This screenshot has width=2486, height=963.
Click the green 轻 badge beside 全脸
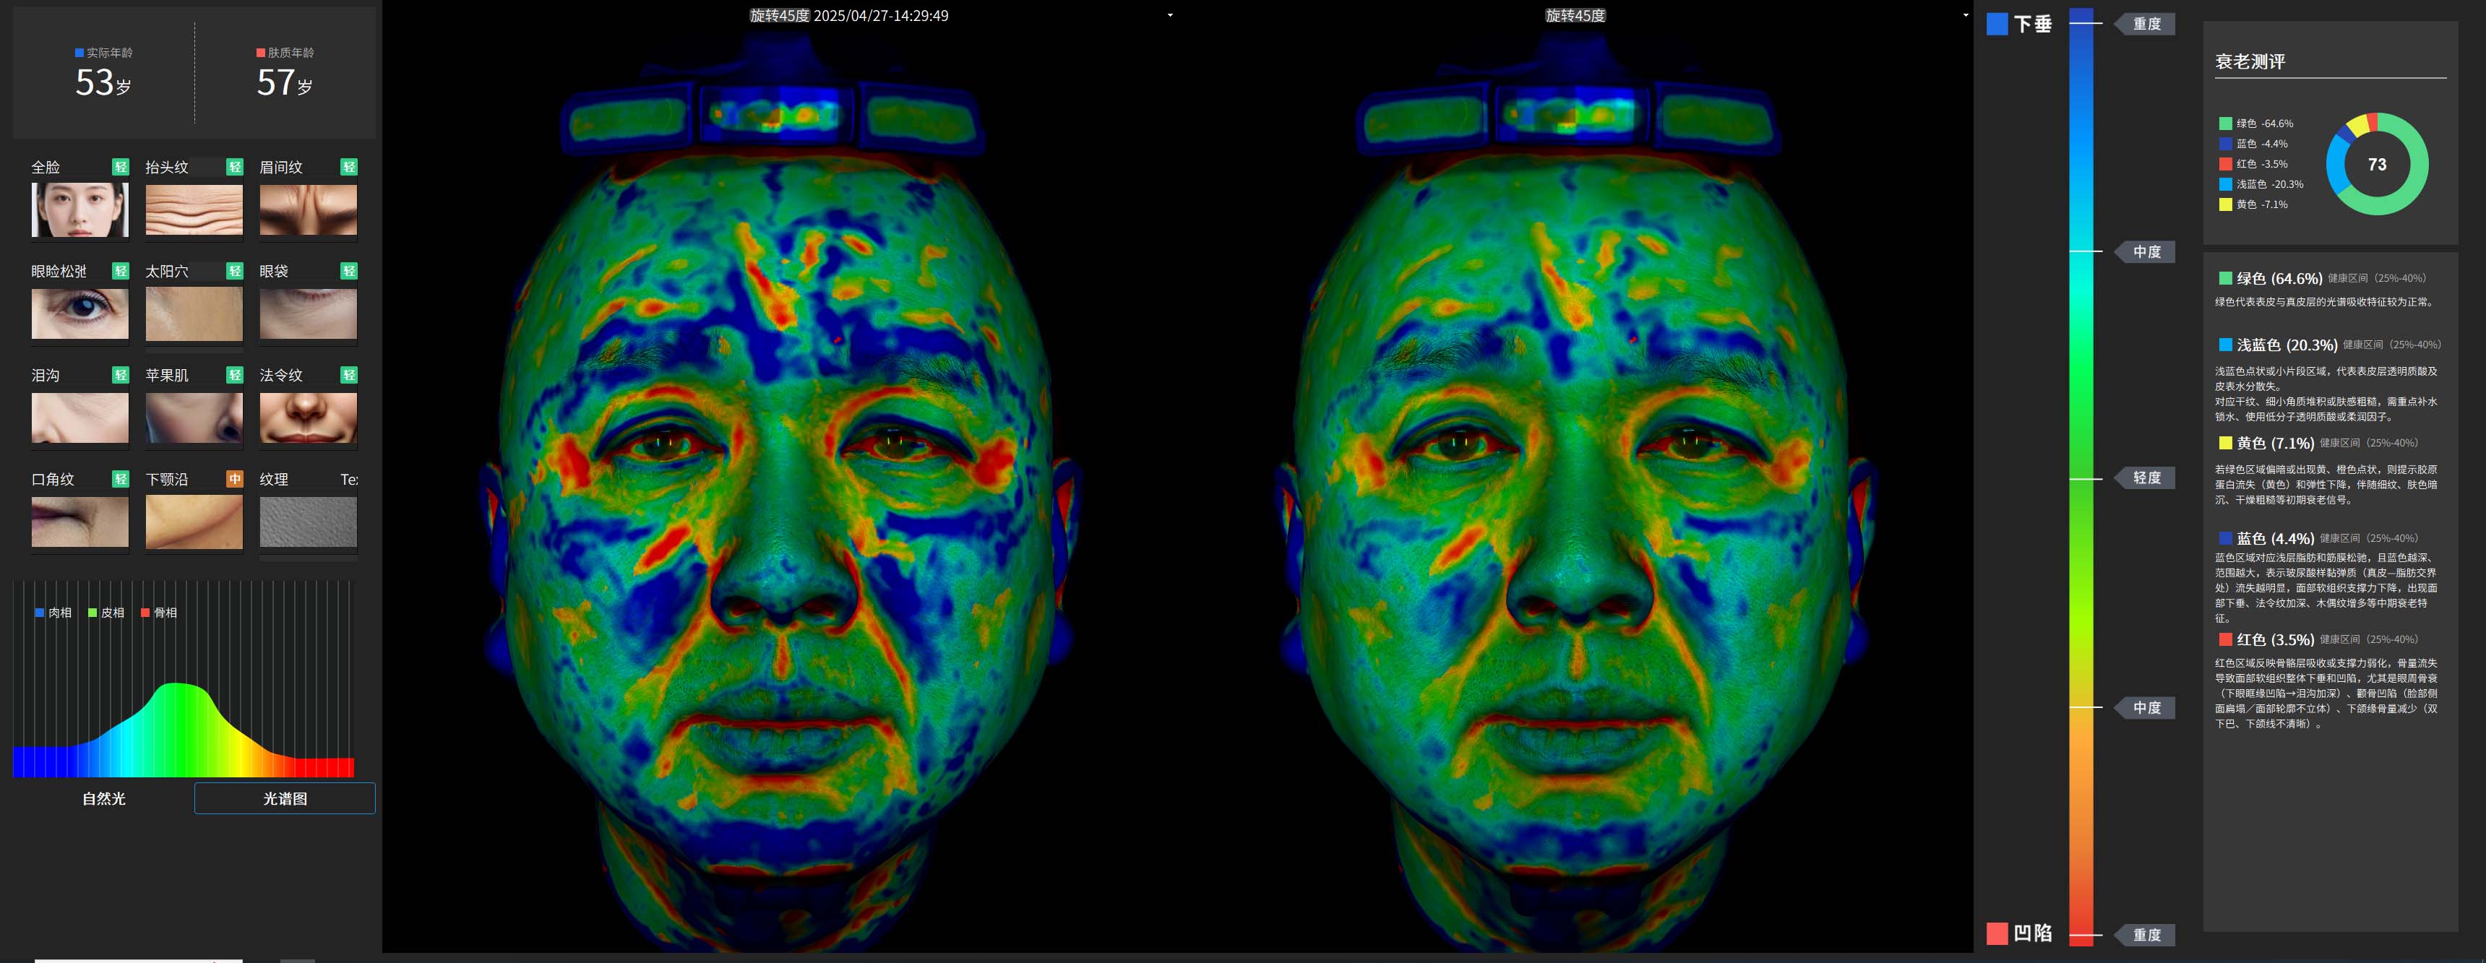pyautogui.click(x=121, y=167)
